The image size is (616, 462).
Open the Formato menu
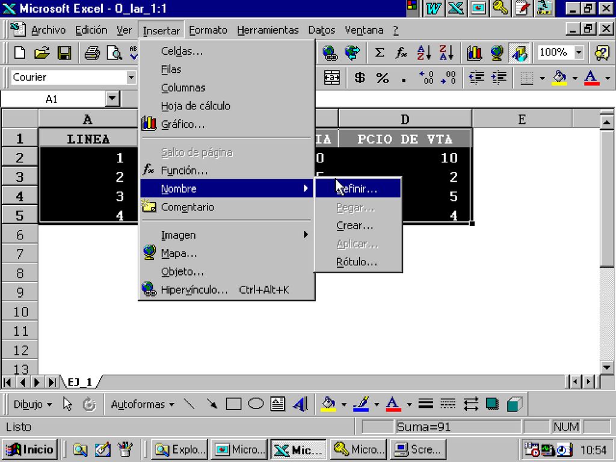[x=208, y=30]
